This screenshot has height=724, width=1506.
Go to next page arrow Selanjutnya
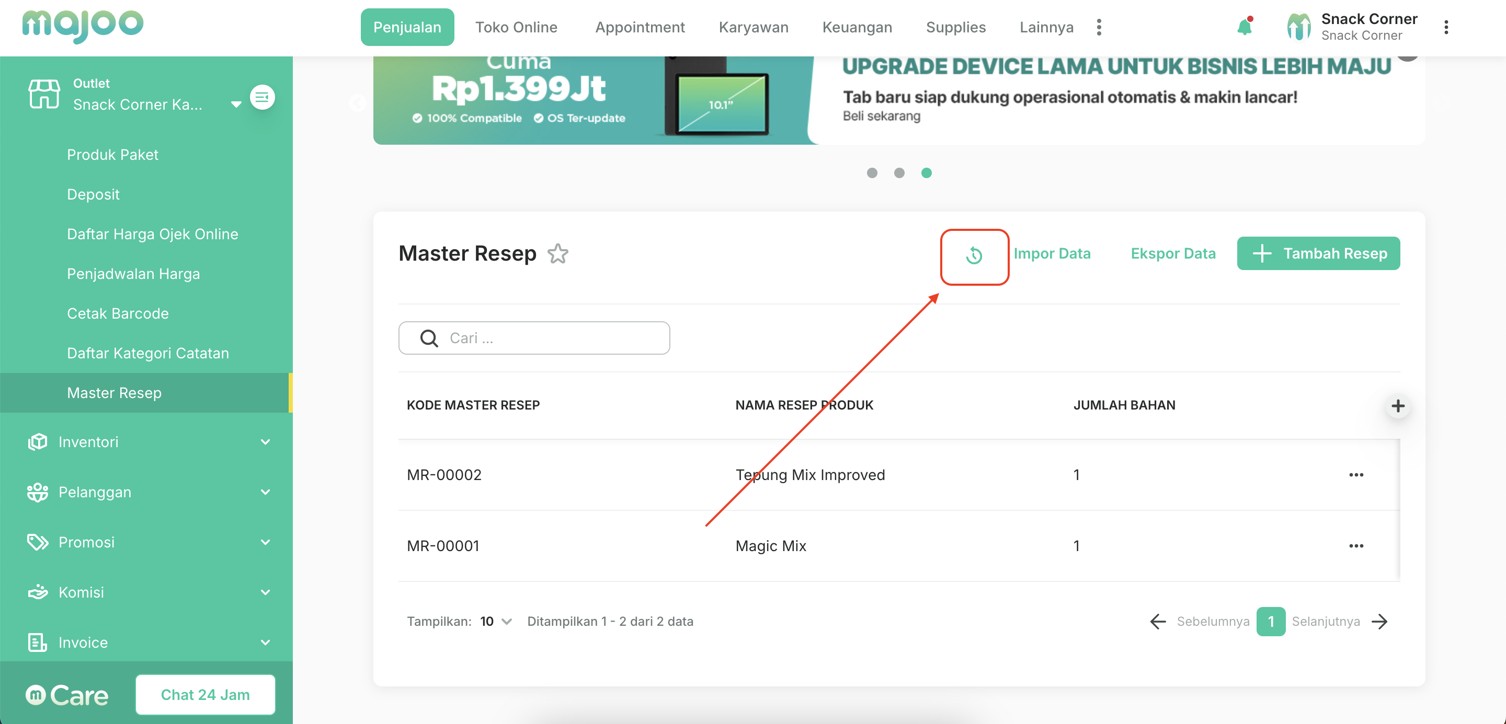click(1380, 621)
